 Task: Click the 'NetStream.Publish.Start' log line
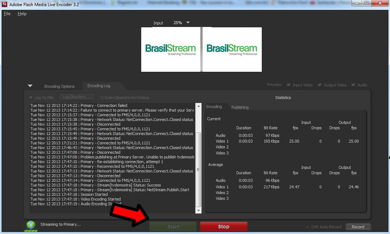click(x=110, y=190)
